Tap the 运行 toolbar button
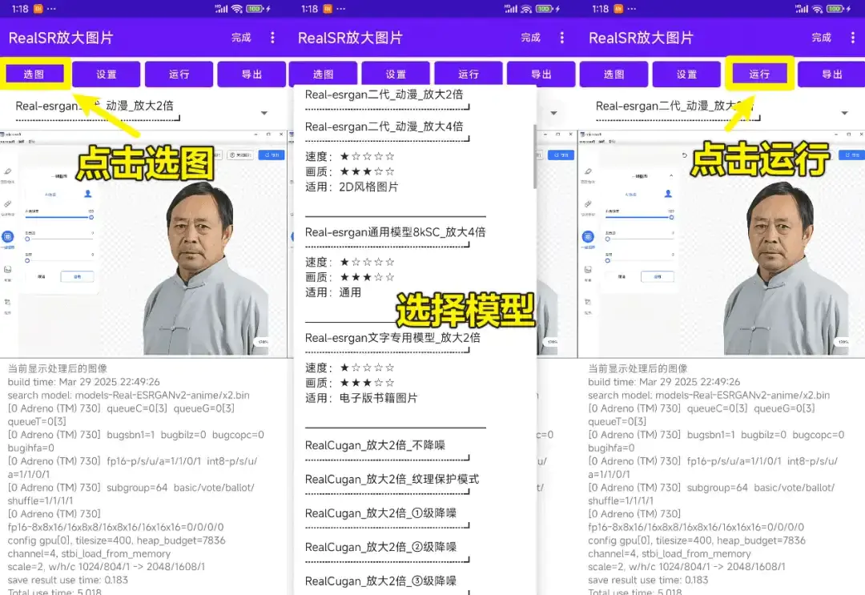The image size is (865, 595). pyautogui.click(x=758, y=73)
